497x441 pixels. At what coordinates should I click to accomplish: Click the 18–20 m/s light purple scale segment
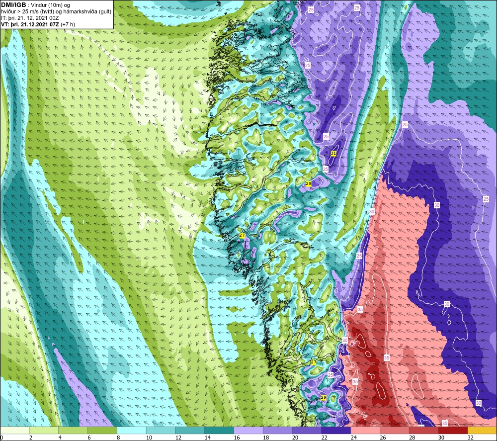[x=278, y=431]
